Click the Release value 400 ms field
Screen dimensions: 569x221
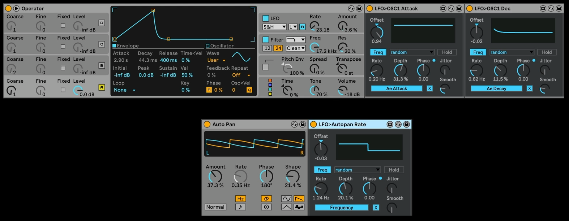168,60
